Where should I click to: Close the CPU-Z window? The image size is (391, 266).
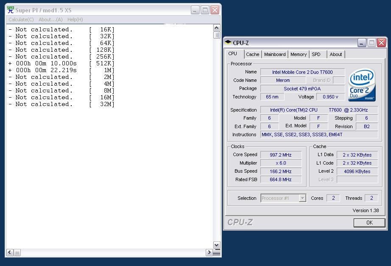click(381, 43)
